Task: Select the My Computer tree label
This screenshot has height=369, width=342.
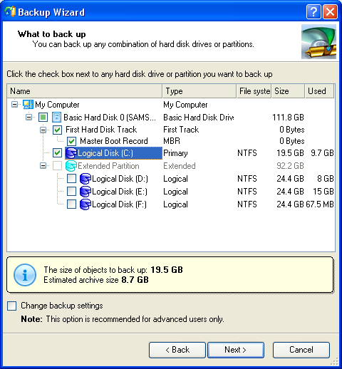Action: [57, 105]
